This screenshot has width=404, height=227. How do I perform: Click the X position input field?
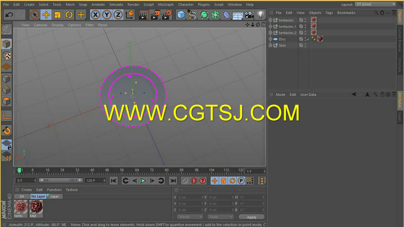(190, 197)
